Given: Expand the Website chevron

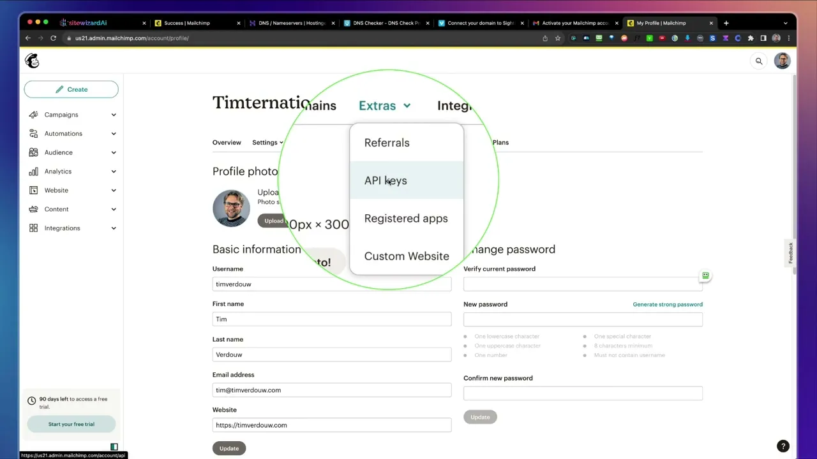Looking at the screenshot, I should (114, 190).
